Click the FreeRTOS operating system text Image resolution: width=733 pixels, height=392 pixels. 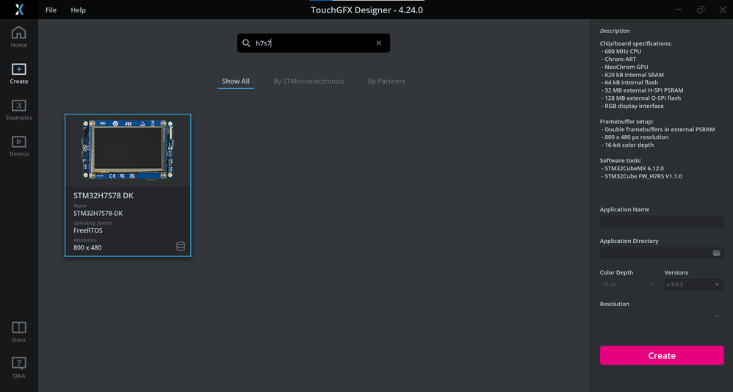tap(88, 231)
